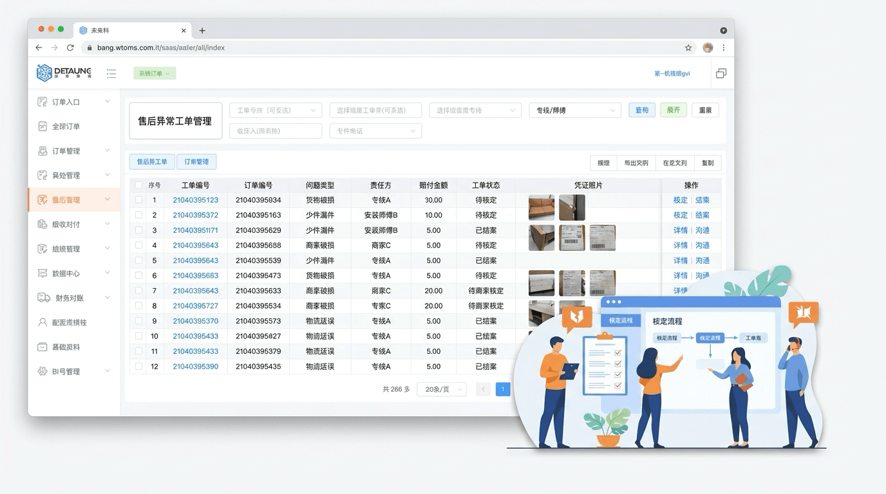Click the 基础资料 sidebar icon
Viewport: 886px width, 494px height.
[x=42, y=347]
